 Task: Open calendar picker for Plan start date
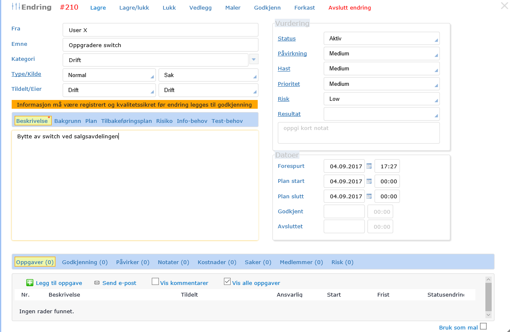pyautogui.click(x=369, y=181)
